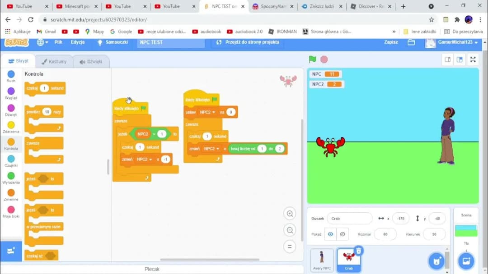Select the Zmienne block category
Viewport: 488px width, 274px height.
(x=11, y=195)
